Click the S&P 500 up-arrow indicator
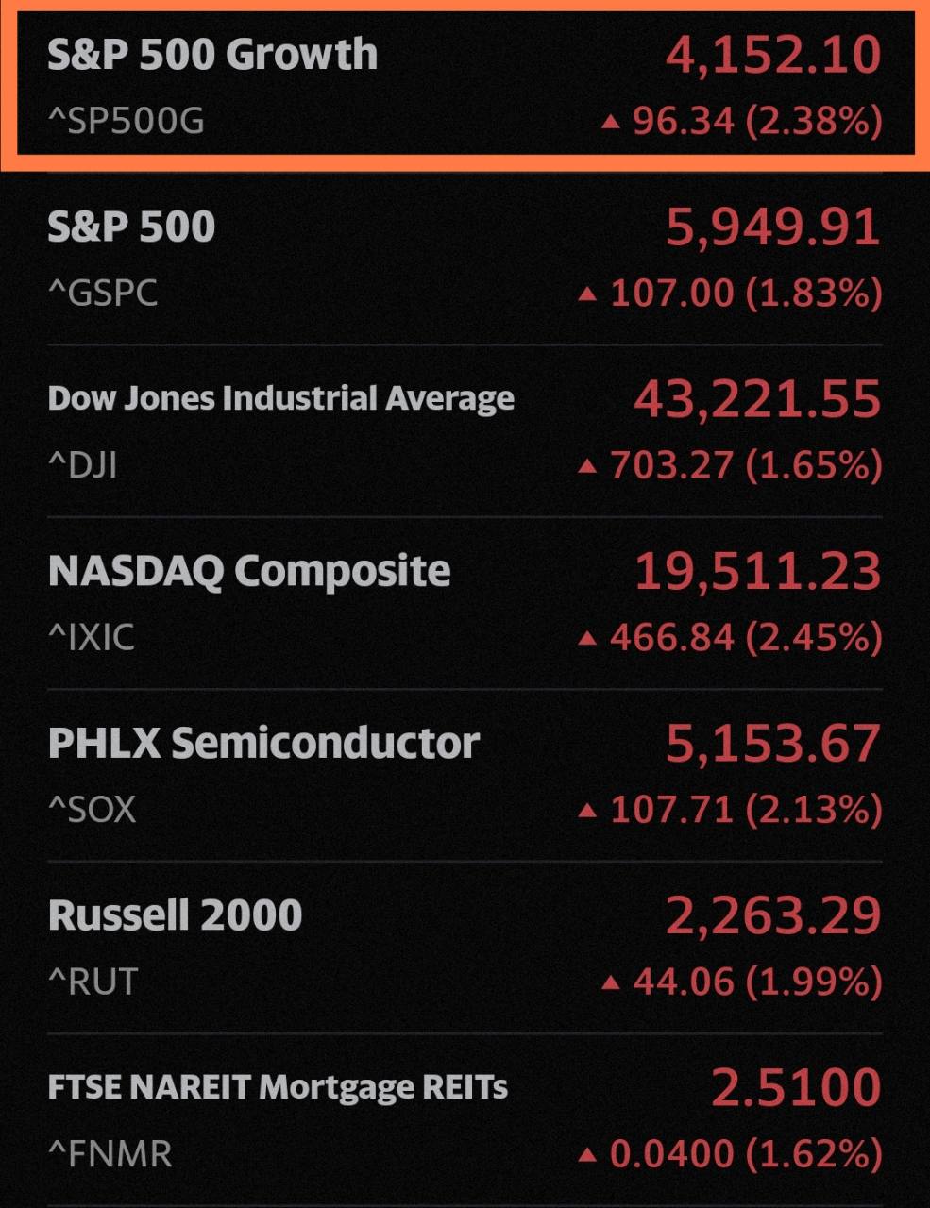The image size is (930, 1208). coord(588,293)
